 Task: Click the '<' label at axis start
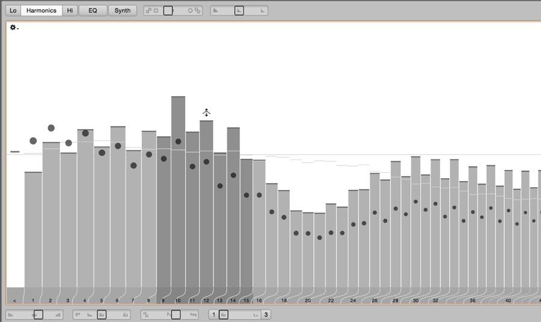click(14, 300)
